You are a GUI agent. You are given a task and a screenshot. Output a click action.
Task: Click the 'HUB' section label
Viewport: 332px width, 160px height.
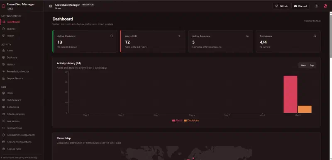(x=3, y=87)
